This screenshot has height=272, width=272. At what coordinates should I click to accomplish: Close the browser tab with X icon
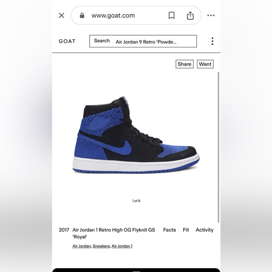[x=61, y=15]
